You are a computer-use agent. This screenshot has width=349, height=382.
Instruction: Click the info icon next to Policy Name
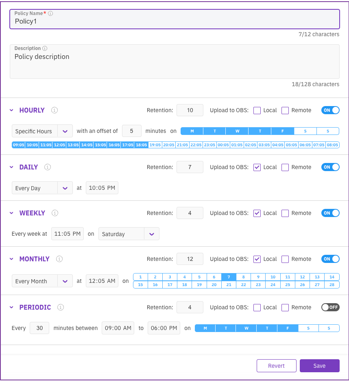[50, 13]
